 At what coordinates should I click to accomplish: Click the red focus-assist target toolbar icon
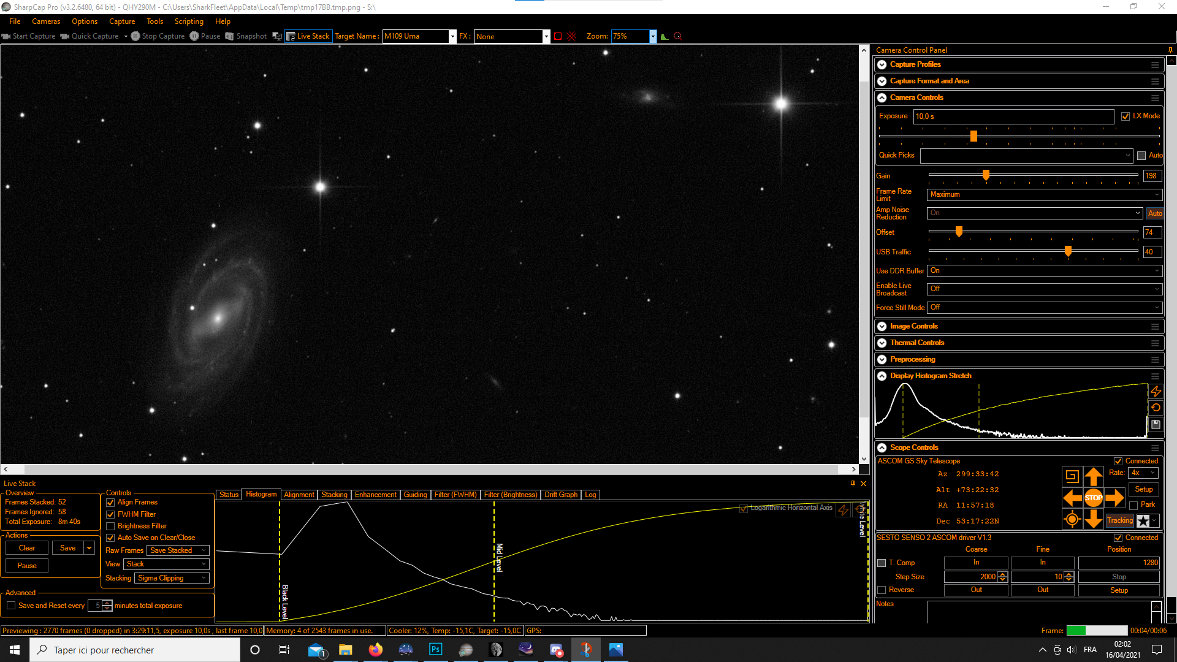(678, 36)
